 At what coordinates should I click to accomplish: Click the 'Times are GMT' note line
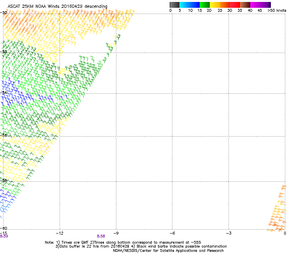[x=123, y=242]
